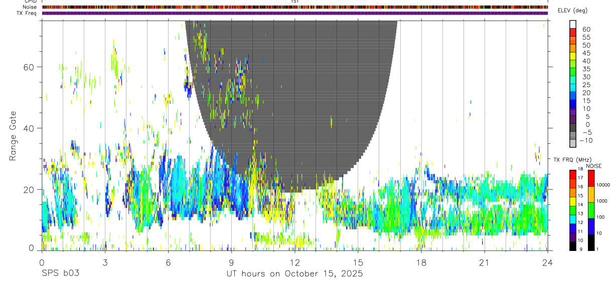Viewport: 616px width, 284px height.
Task: Click the '18' tick on the UT hours axis
Action: coord(421,262)
